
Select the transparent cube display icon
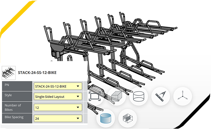[x=117, y=96]
